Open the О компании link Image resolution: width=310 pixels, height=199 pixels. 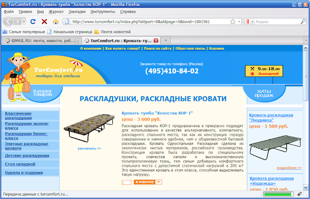(91, 49)
